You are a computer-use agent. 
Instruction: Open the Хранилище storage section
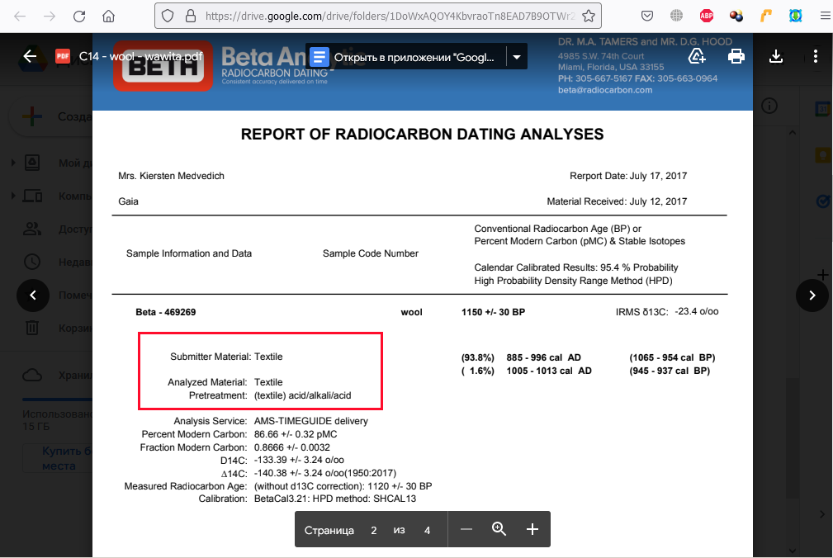pyautogui.click(x=57, y=376)
